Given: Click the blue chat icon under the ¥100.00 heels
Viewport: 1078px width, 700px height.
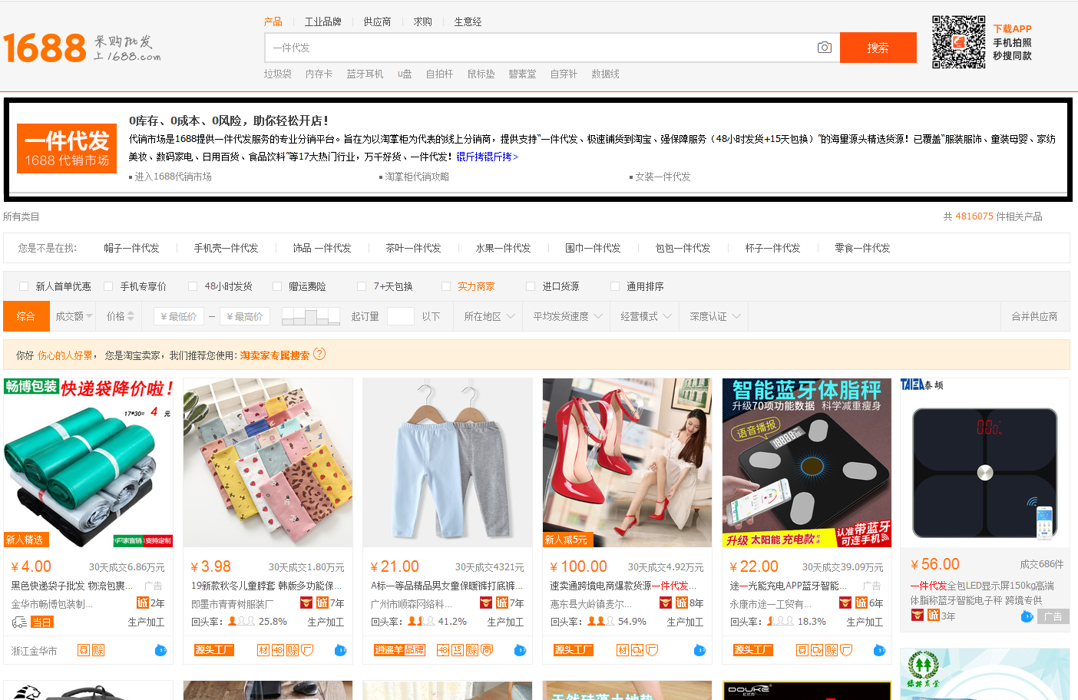Looking at the screenshot, I should pyautogui.click(x=699, y=650).
